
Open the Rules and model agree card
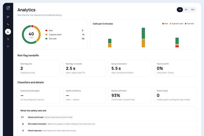[39, 95]
